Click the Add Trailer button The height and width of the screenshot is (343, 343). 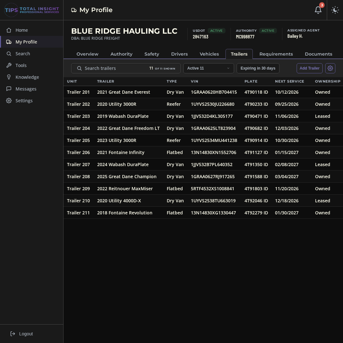coord(309,68)
